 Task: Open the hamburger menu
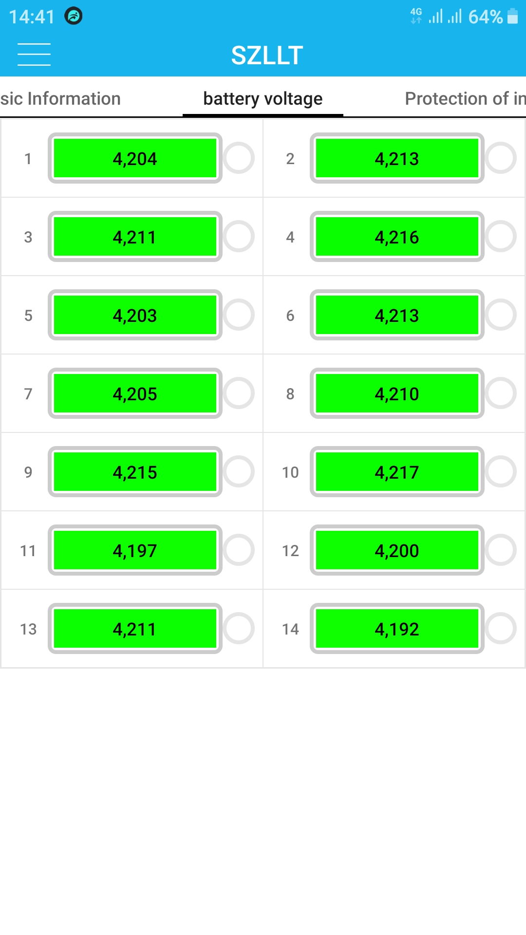pyautogui.click(x=34, y=54)
